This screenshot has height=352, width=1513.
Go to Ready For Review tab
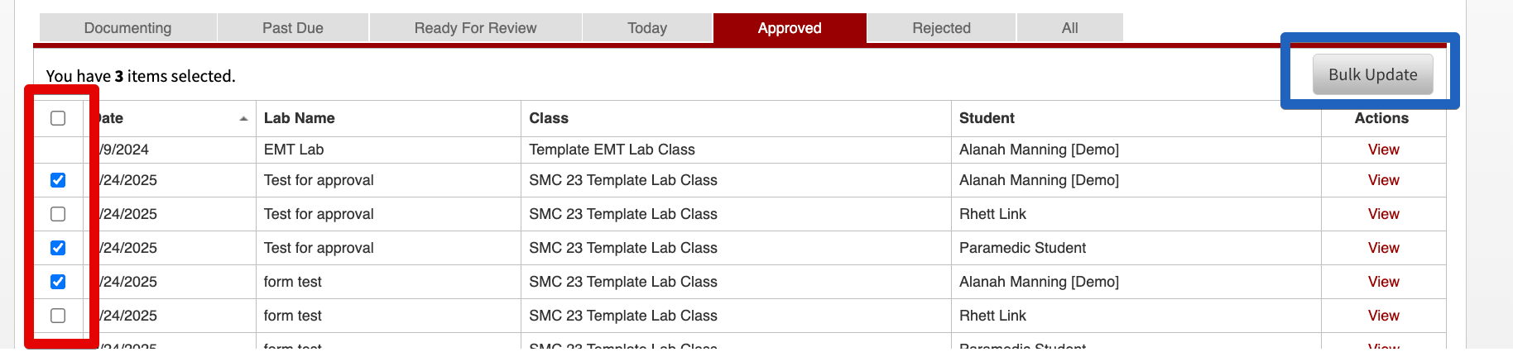475,28
